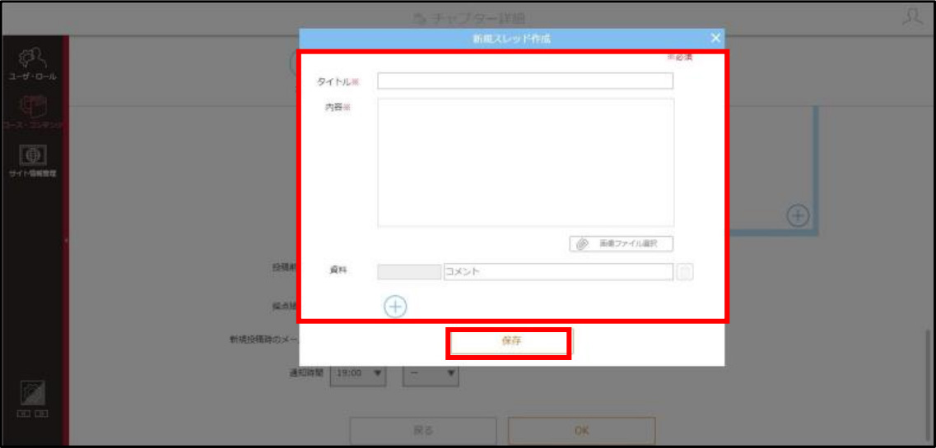Click the plus icon to add 資料 row
This screenshot has height=448, width=936.
[394, 307]
